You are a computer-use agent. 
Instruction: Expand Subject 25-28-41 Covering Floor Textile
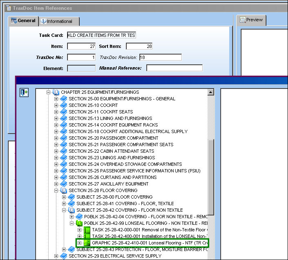[64, 203]
